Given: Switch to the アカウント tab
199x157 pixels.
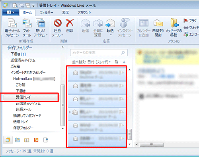Looking at the screenshot, I should pyautogui.click(x=84, y=13).
